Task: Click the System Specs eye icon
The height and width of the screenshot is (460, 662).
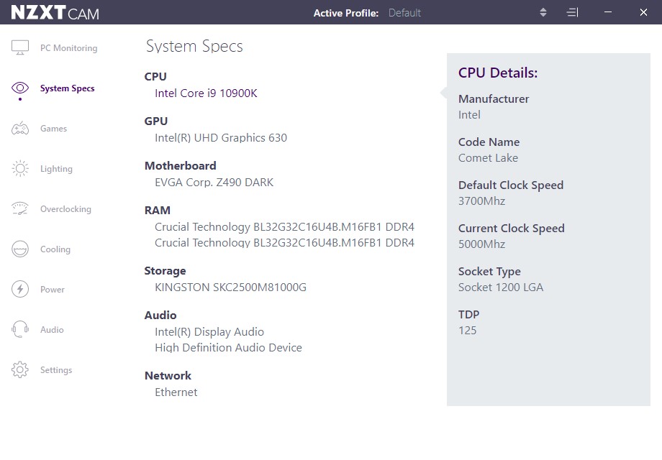Action: point(20,88)
